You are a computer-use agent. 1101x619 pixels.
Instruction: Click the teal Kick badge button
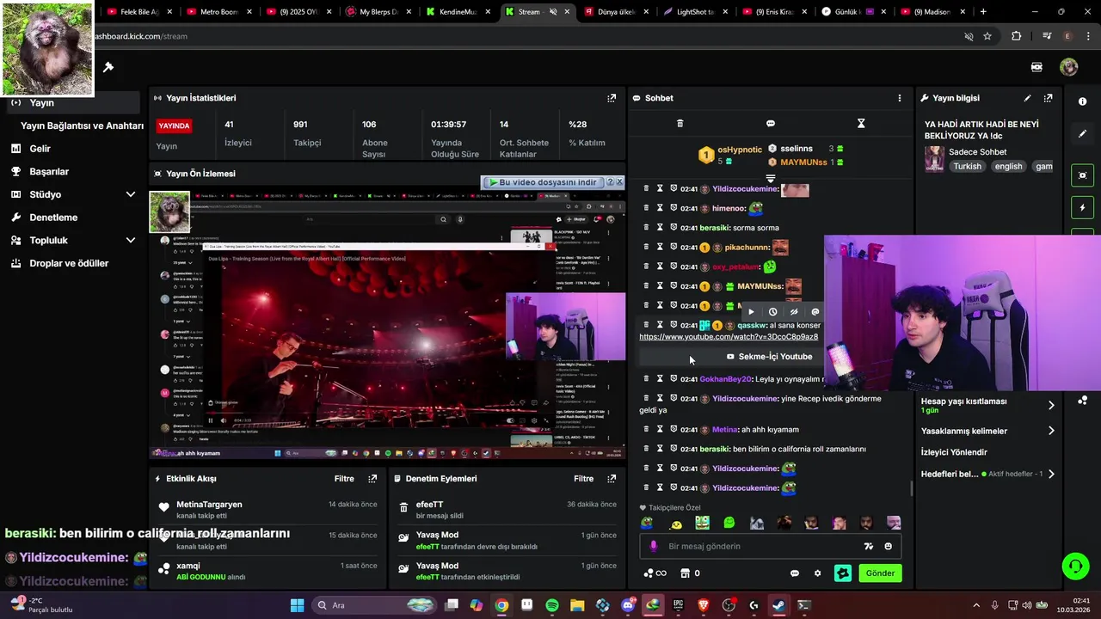click(x=843, y=573)
